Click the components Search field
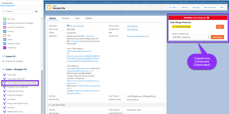Image resolution: width=229 pixels, height=114 pixels. pyautogui.click(x=17, y=11)
